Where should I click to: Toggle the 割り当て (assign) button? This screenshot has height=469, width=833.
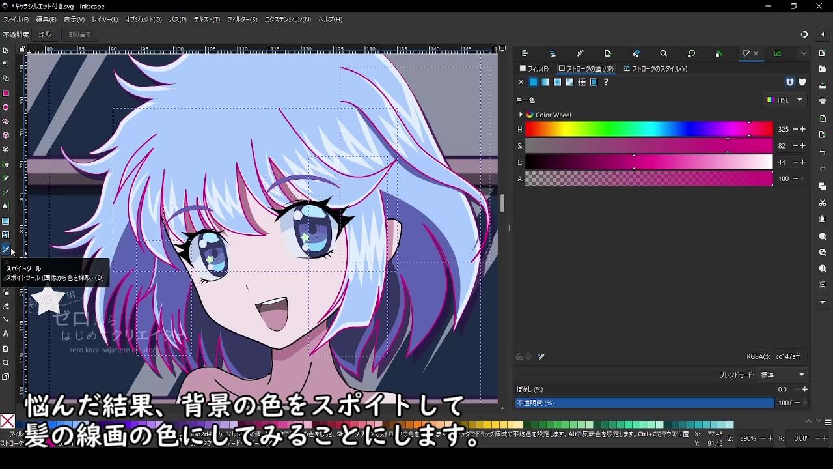tap(79, 35)
